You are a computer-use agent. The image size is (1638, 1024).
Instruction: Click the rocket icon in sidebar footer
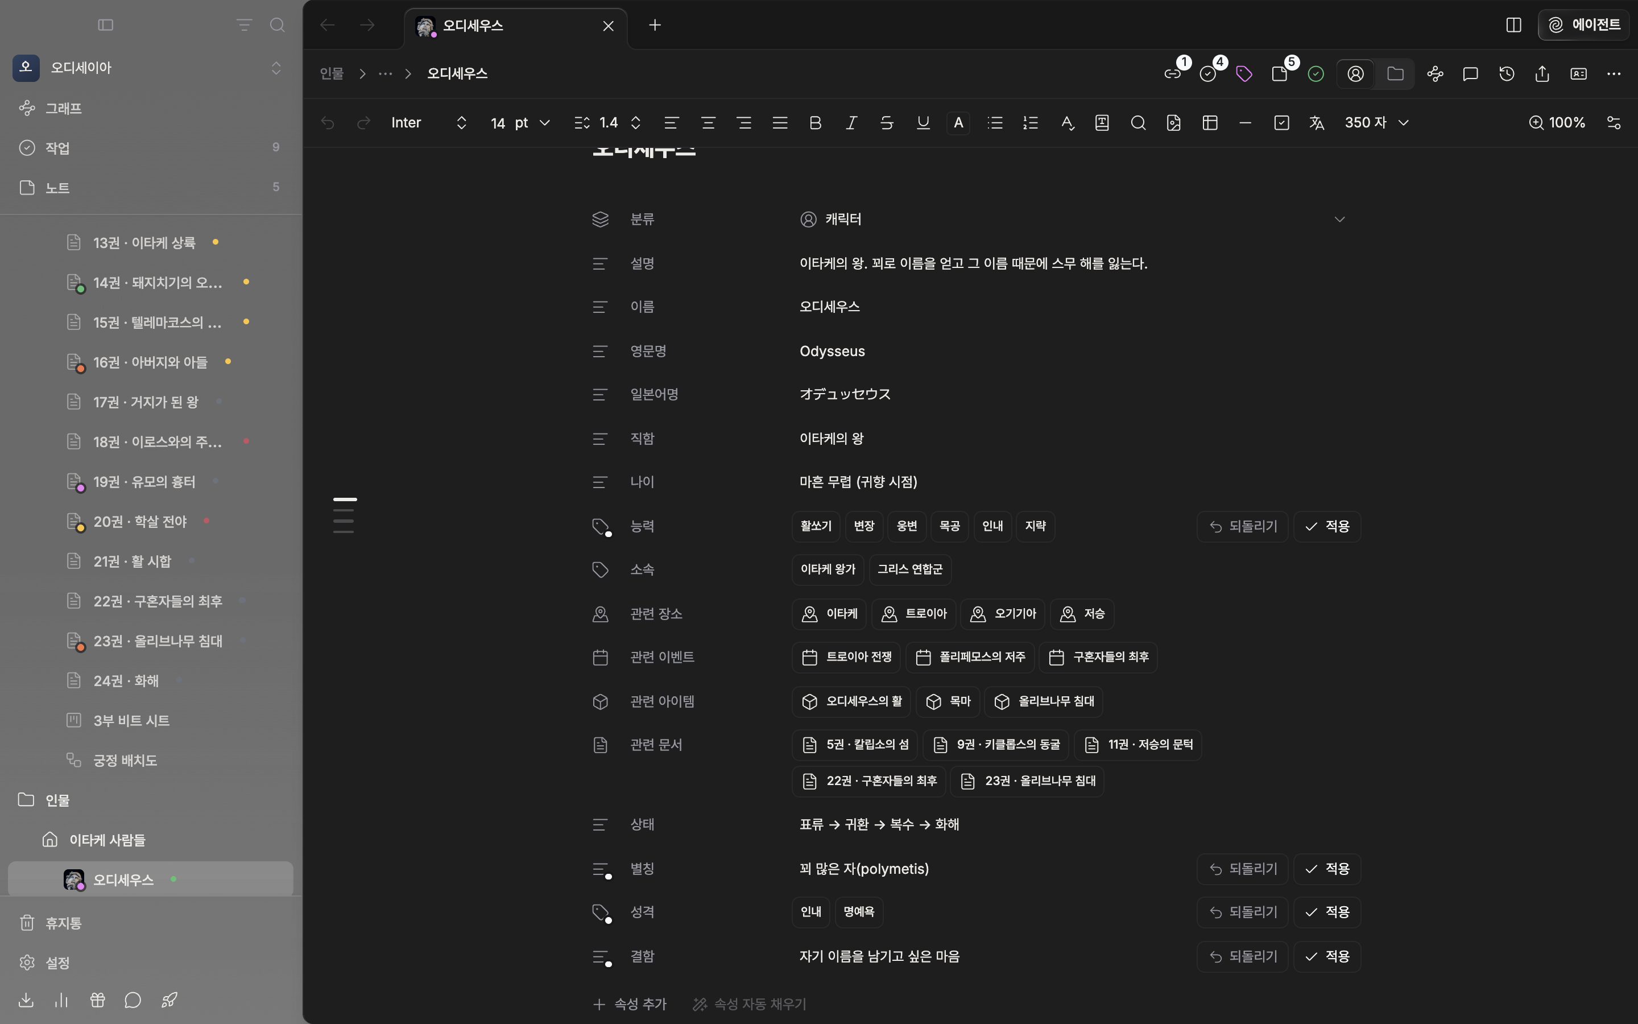tap(169, 1000)
